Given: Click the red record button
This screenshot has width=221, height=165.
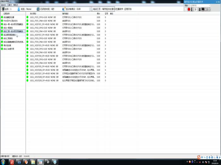Looking at the screenshot, I should (189, 9).
